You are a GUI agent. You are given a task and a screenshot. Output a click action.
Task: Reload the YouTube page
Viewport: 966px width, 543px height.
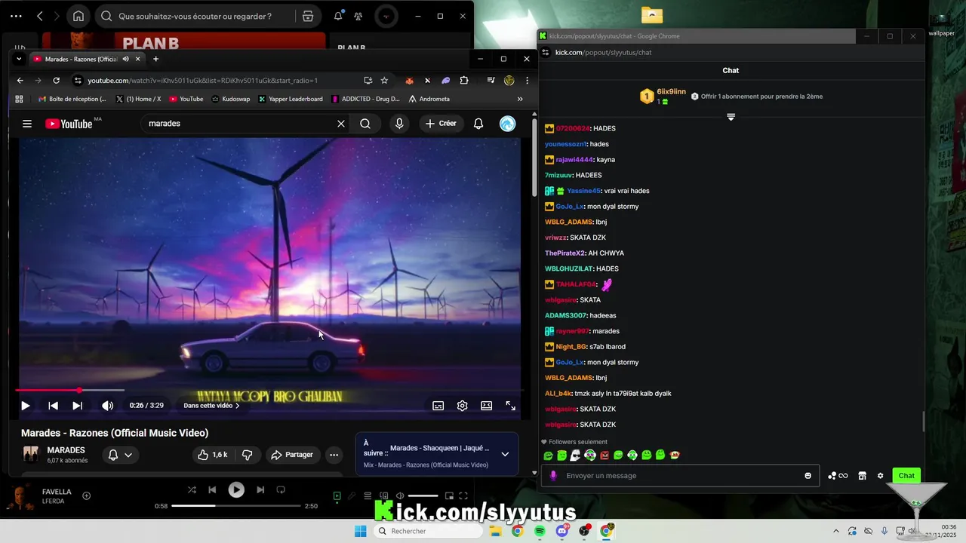[56, 80]
